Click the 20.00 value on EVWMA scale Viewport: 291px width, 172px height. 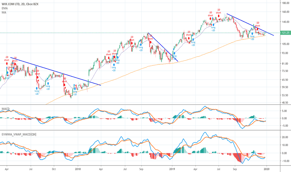(286, 137)
